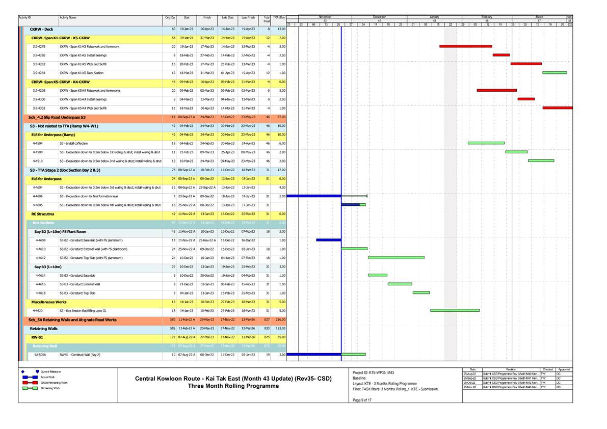
Task: Select the Bay B3 (L=10m) group row
Action: (48, 266)
